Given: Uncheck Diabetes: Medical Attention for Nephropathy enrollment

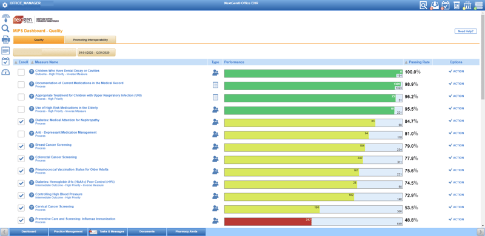Looking at the screenshot, I should click(x=21, y=122).
